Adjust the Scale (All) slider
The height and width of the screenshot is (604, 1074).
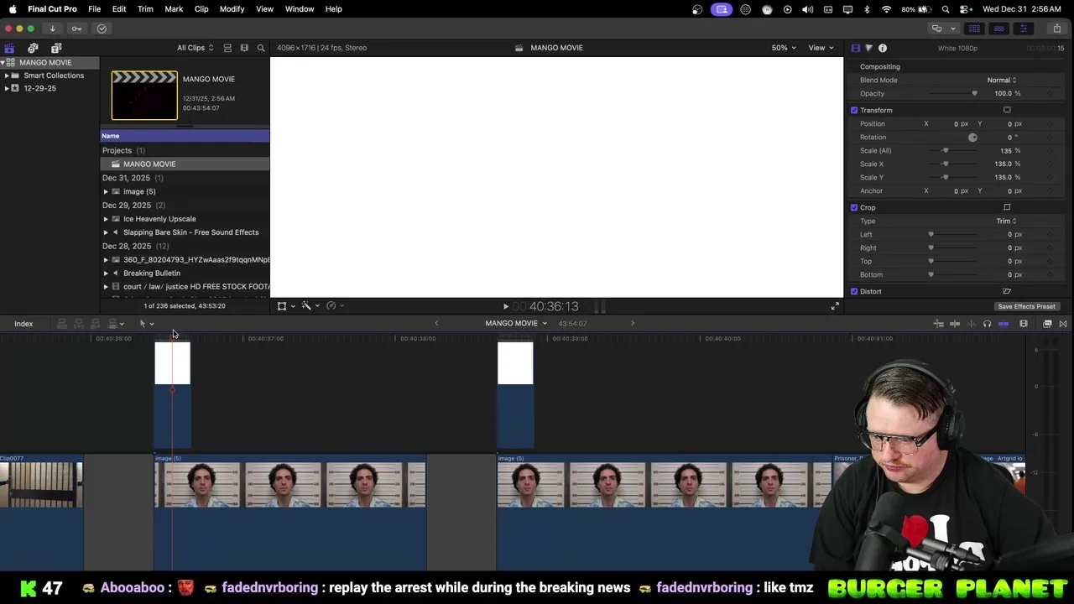click(x=951, y=150)
